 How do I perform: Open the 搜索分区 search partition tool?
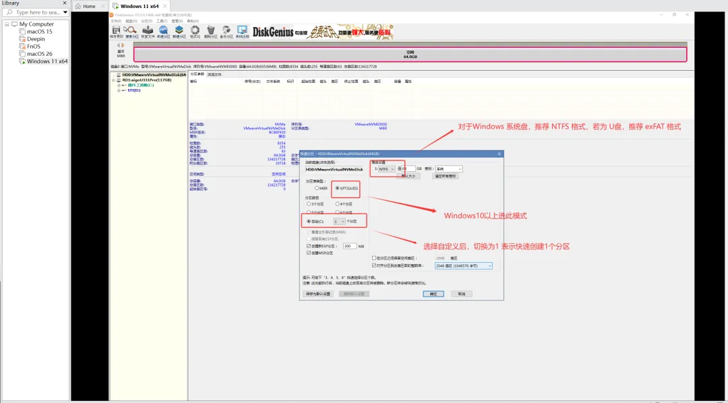click(132, 31)
